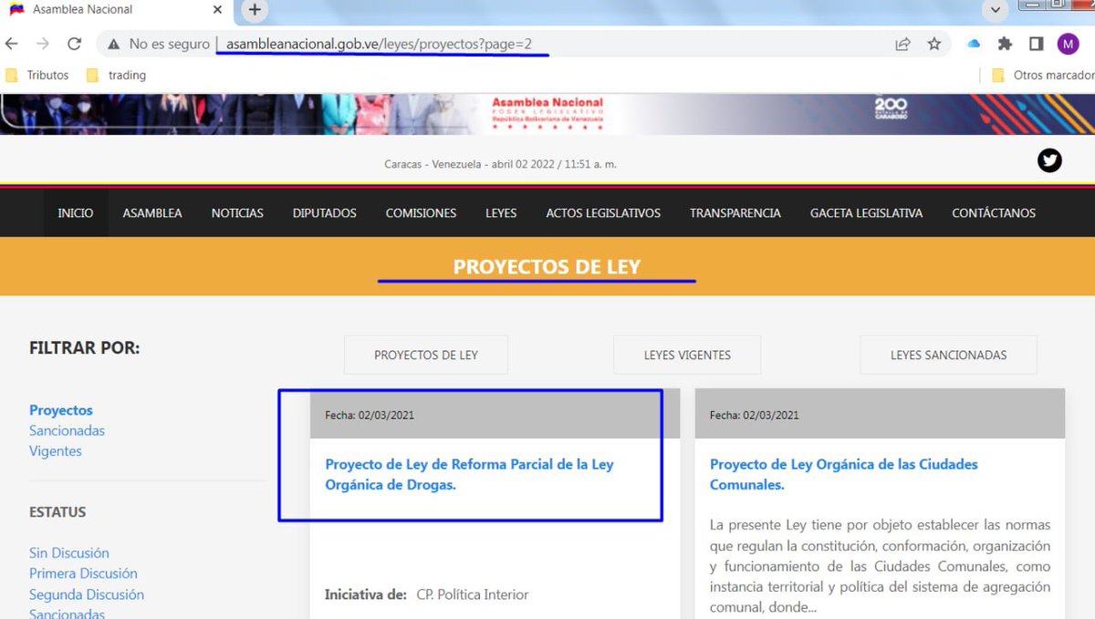1095x619 pixels.
Task: Click the 'CP. Política Interior' initiative text
Action: 473,594
